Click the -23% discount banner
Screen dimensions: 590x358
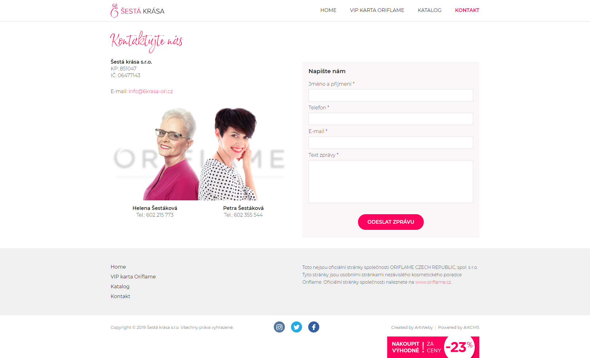coord(433,347)
